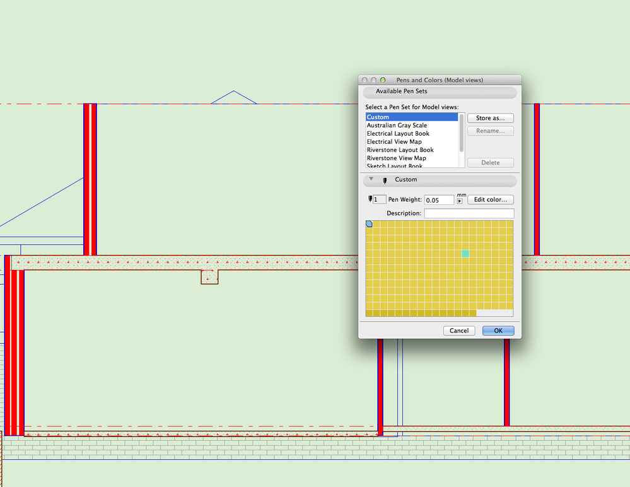
Task: Dismiss the dialog with Cancel
Action: point(459,330)
